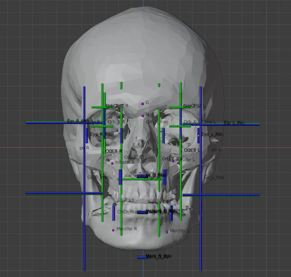Select the Orb_Z_23 label
This screenshot has width=291, height=277.
coord(172,159)
